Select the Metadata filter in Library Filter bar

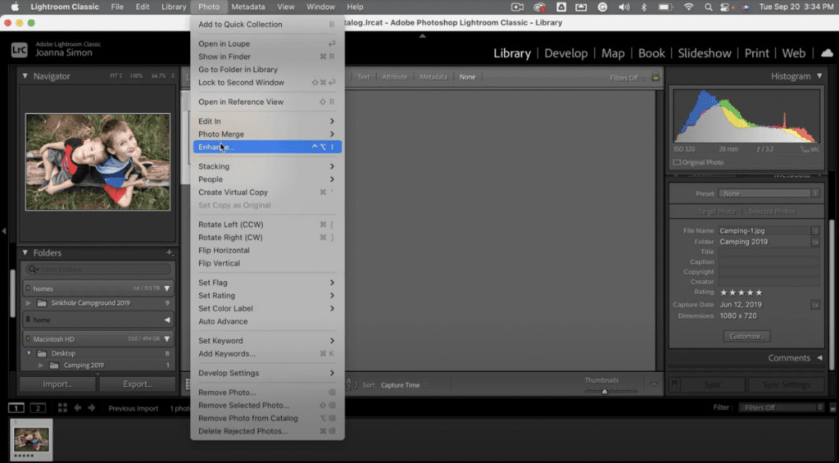[433, 76]
